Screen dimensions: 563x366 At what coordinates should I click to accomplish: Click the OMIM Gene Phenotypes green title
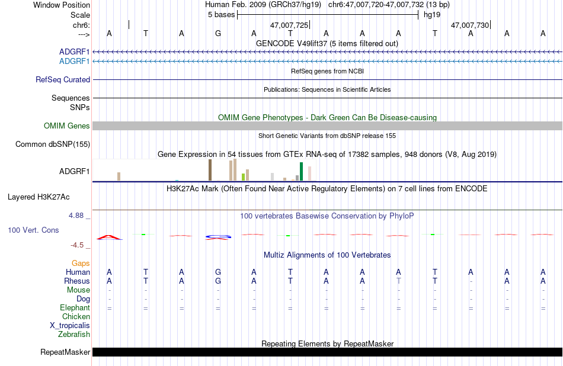pyautogui.click(x=328, y=117)
